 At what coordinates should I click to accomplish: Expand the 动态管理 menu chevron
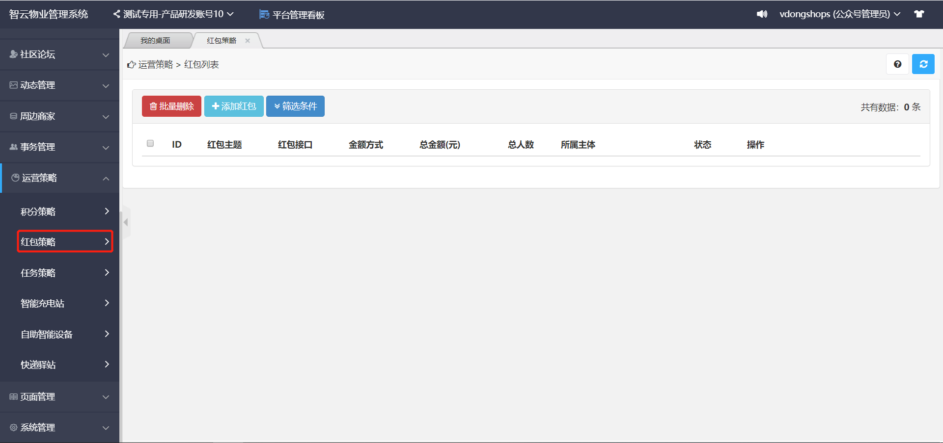106,86
